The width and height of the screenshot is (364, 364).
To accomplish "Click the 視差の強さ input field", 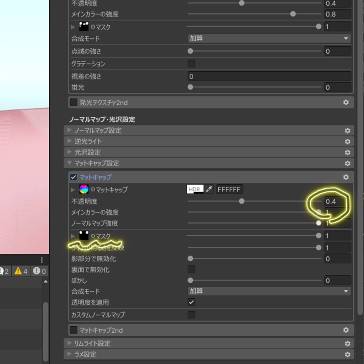I will 269,76.
